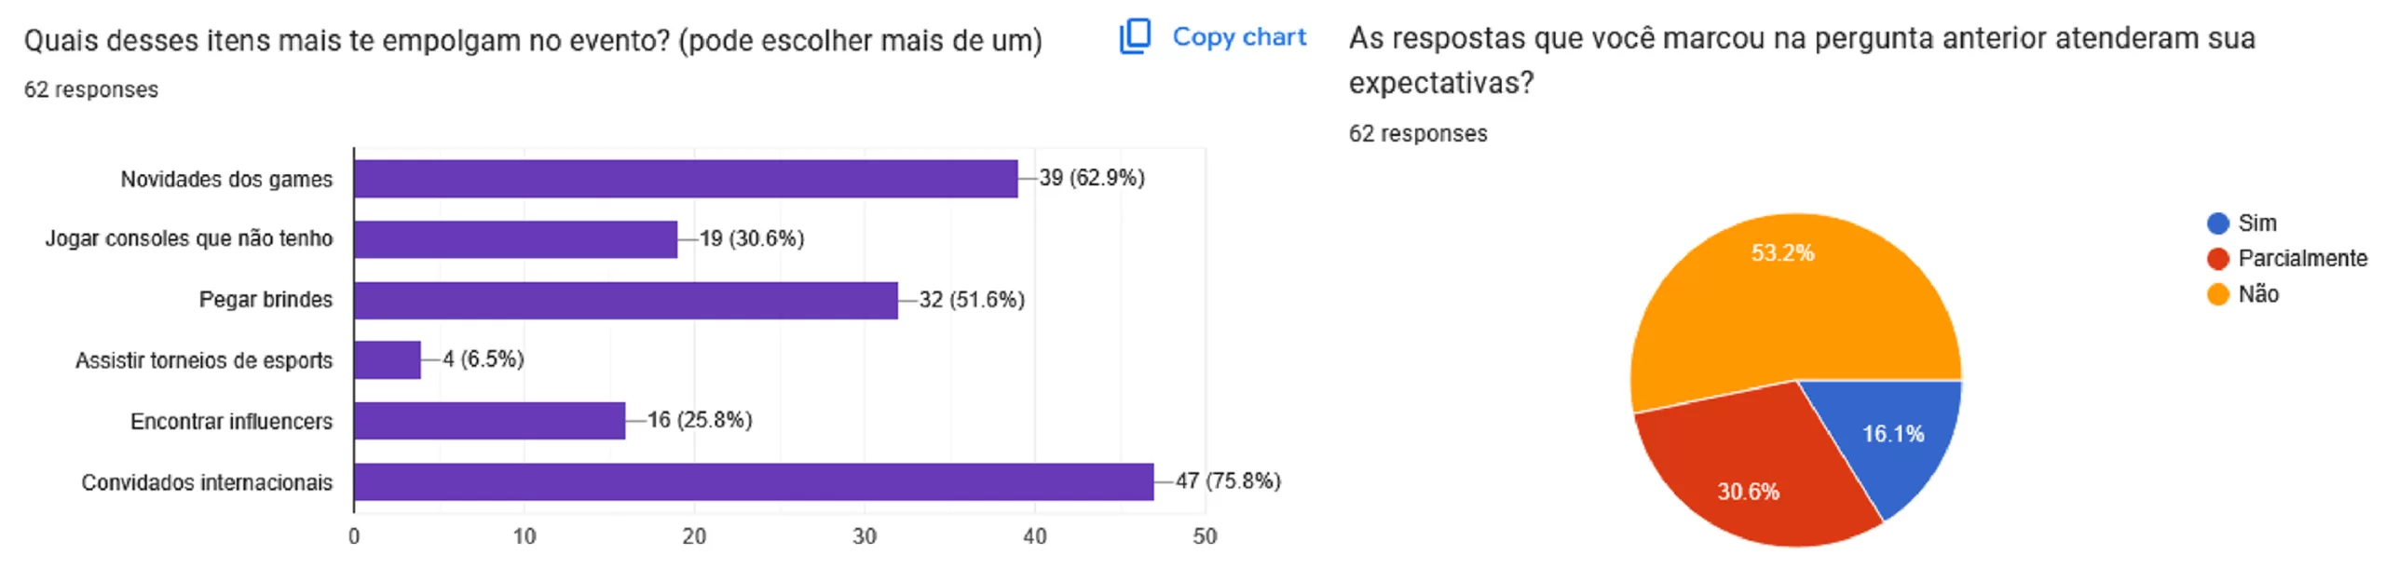Click the red 30.6% pie slice

pos(1751,475)
